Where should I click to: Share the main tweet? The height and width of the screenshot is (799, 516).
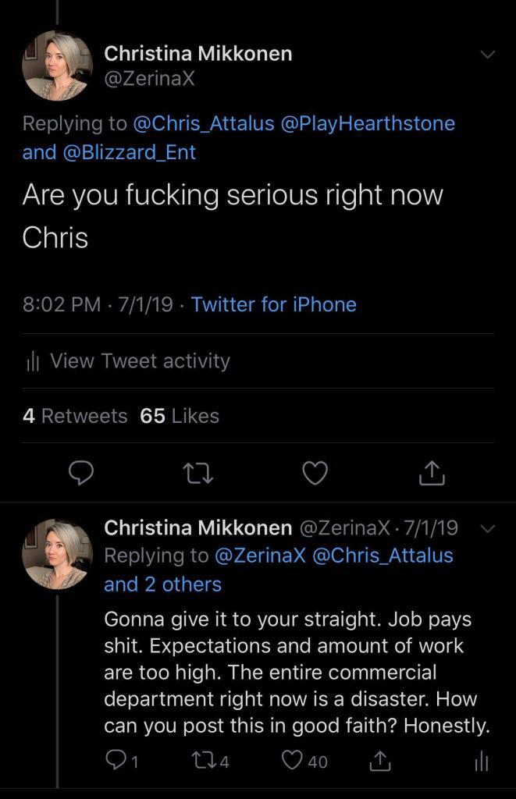click(432, 471)
